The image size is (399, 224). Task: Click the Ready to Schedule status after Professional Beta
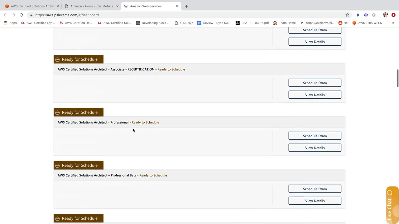tap(153, 175)
